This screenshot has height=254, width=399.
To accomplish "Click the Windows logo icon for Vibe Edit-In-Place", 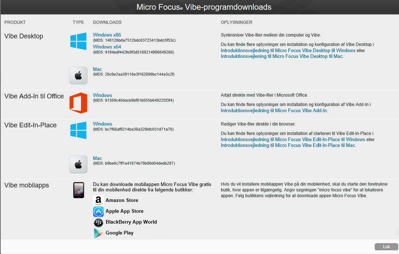I will pos(78,130).
